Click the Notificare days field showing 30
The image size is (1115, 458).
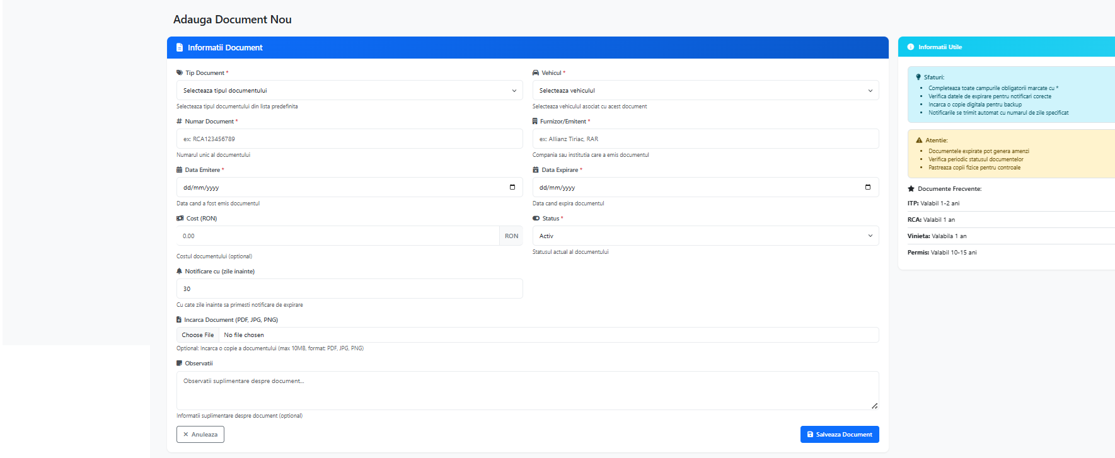[x=349, y=289]
